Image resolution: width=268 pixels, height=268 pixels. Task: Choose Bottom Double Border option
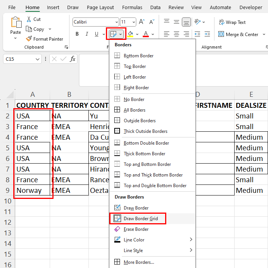(152, 143)
